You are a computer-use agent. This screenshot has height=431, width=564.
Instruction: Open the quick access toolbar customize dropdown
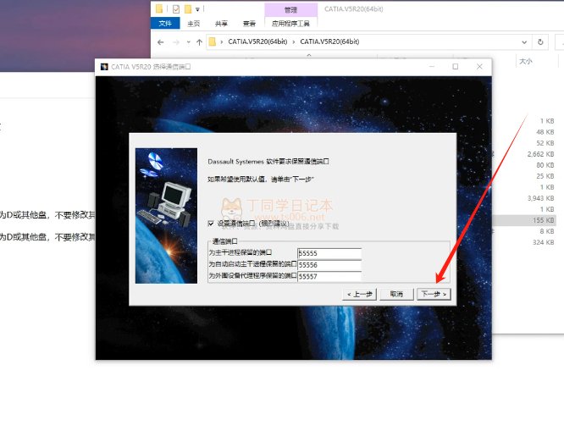(197, 9)
